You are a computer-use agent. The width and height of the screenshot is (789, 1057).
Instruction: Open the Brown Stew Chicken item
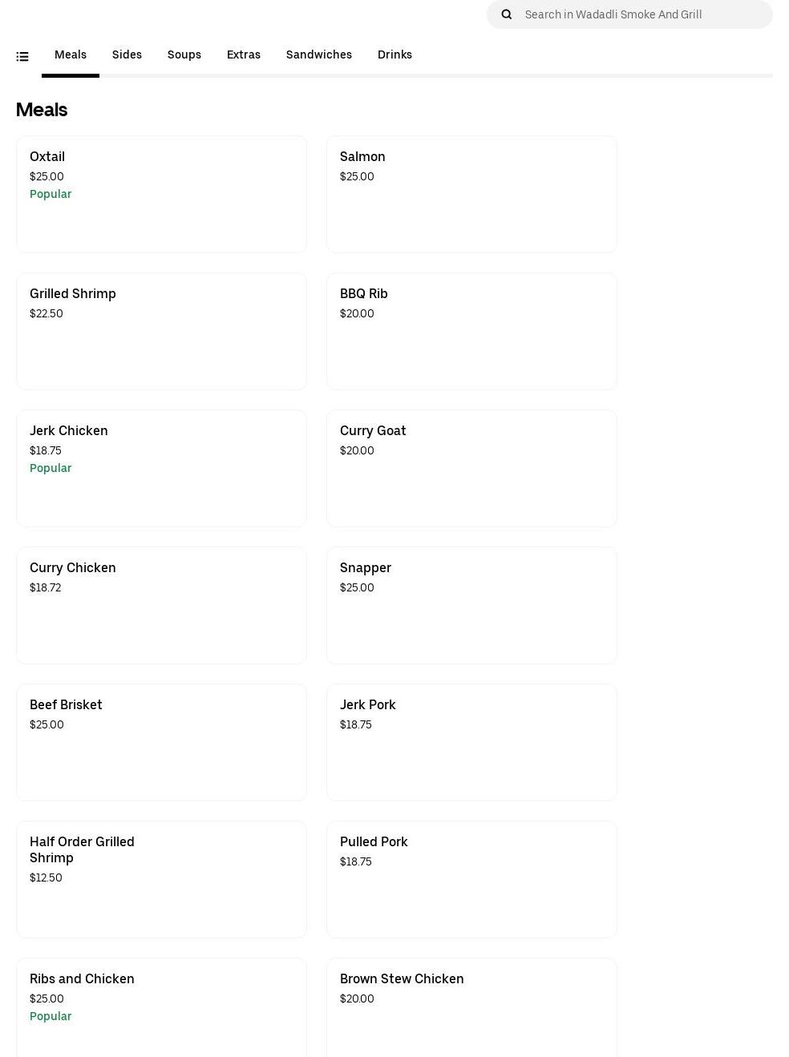coord(471,1007)
